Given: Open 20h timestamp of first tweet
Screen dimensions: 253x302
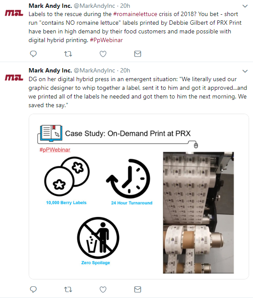Looking at the screenshot, I should [x=125, y=6].
